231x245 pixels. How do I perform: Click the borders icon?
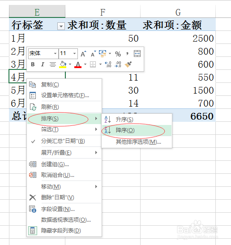93,64
